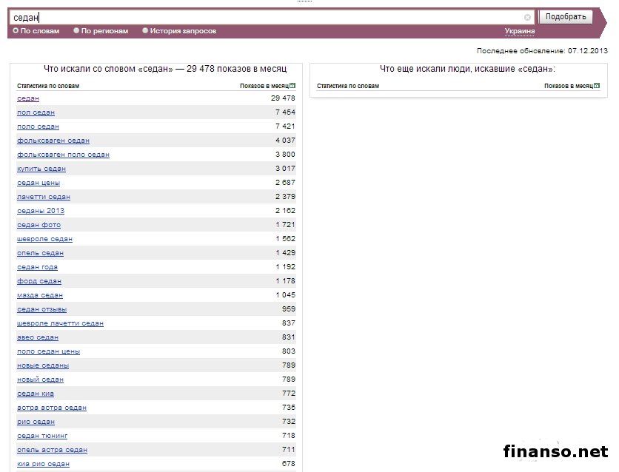Click the help icon beside left 'Показов в месяц'
Screen dimensions: 619x472
292,86
